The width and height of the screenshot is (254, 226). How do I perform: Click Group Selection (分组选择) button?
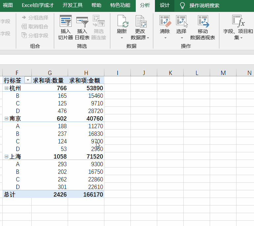click(x=35, y=18)
